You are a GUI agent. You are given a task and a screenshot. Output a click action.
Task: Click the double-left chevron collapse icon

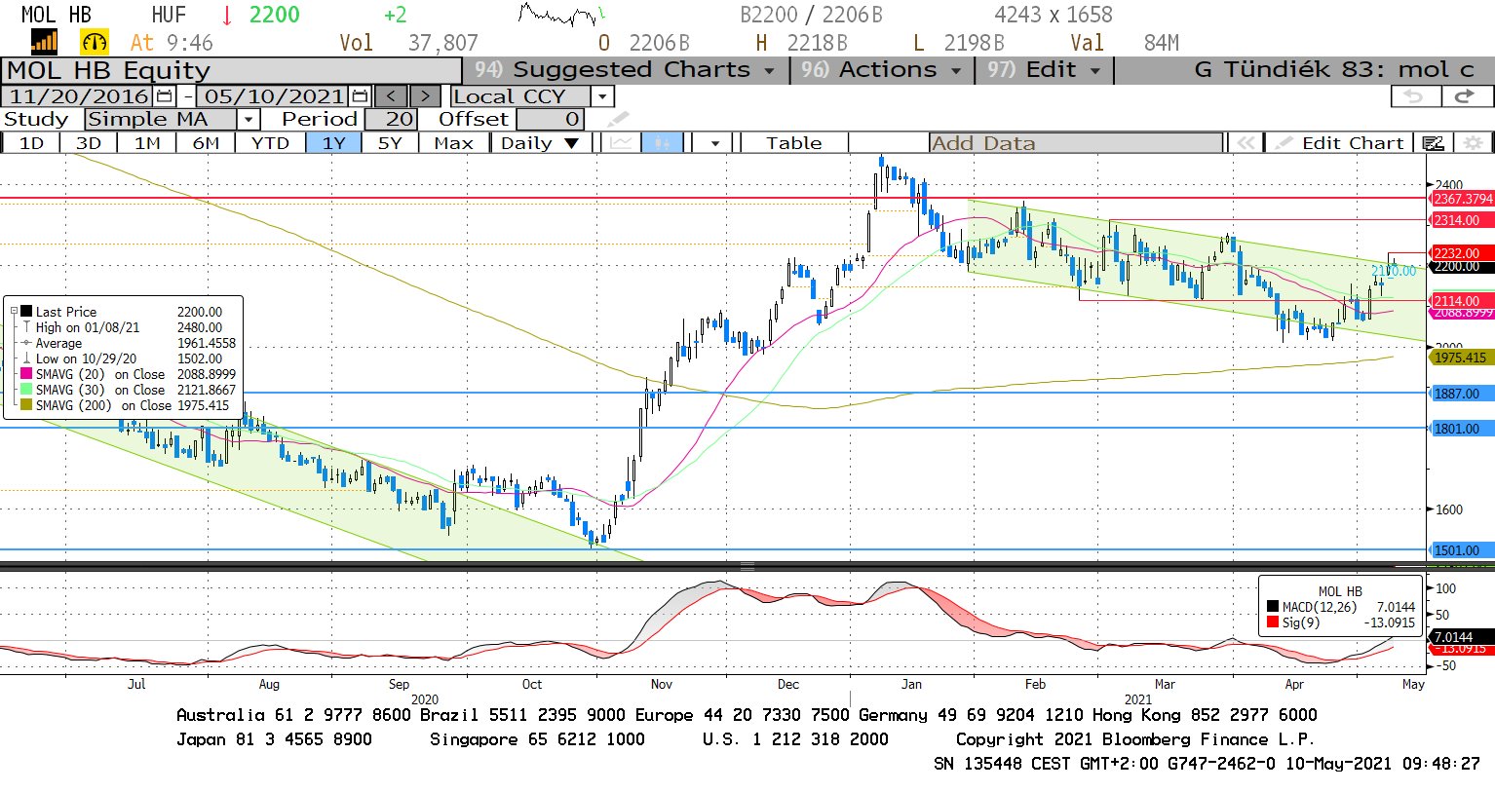1245,143
